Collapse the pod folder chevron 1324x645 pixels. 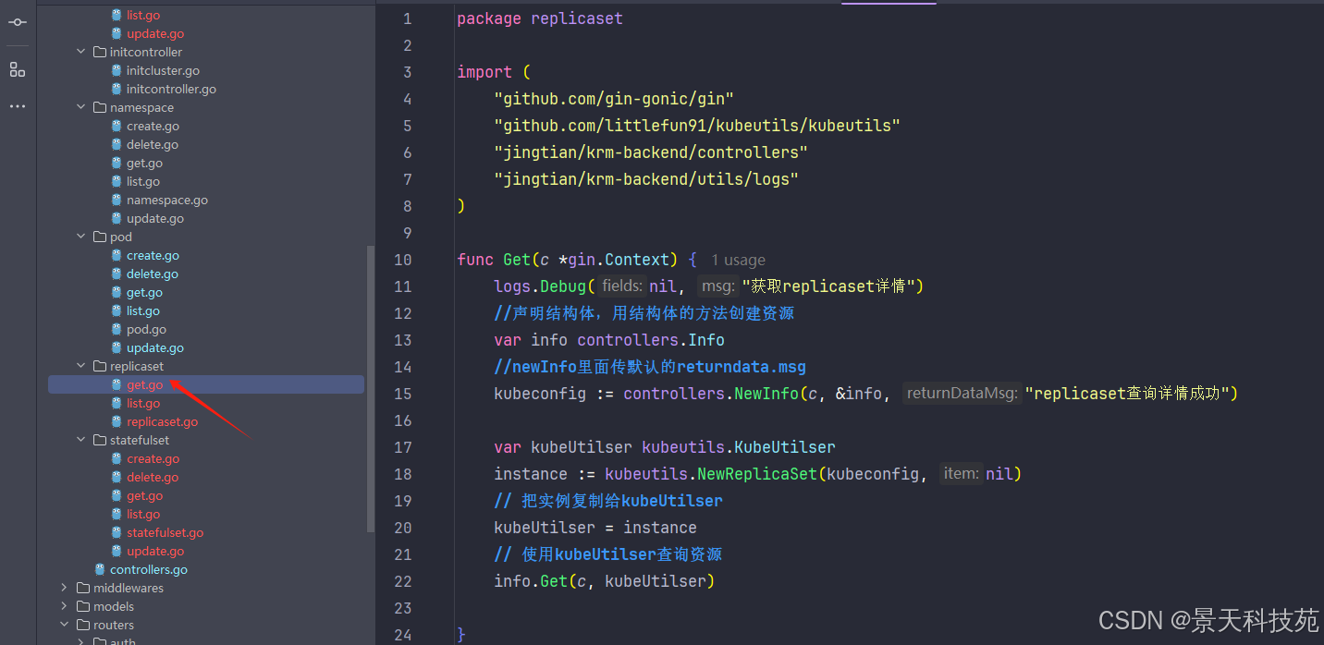coord(81,237)
